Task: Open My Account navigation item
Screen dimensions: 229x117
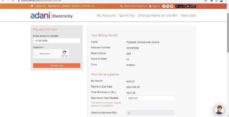Action: [x=106, y=15]
